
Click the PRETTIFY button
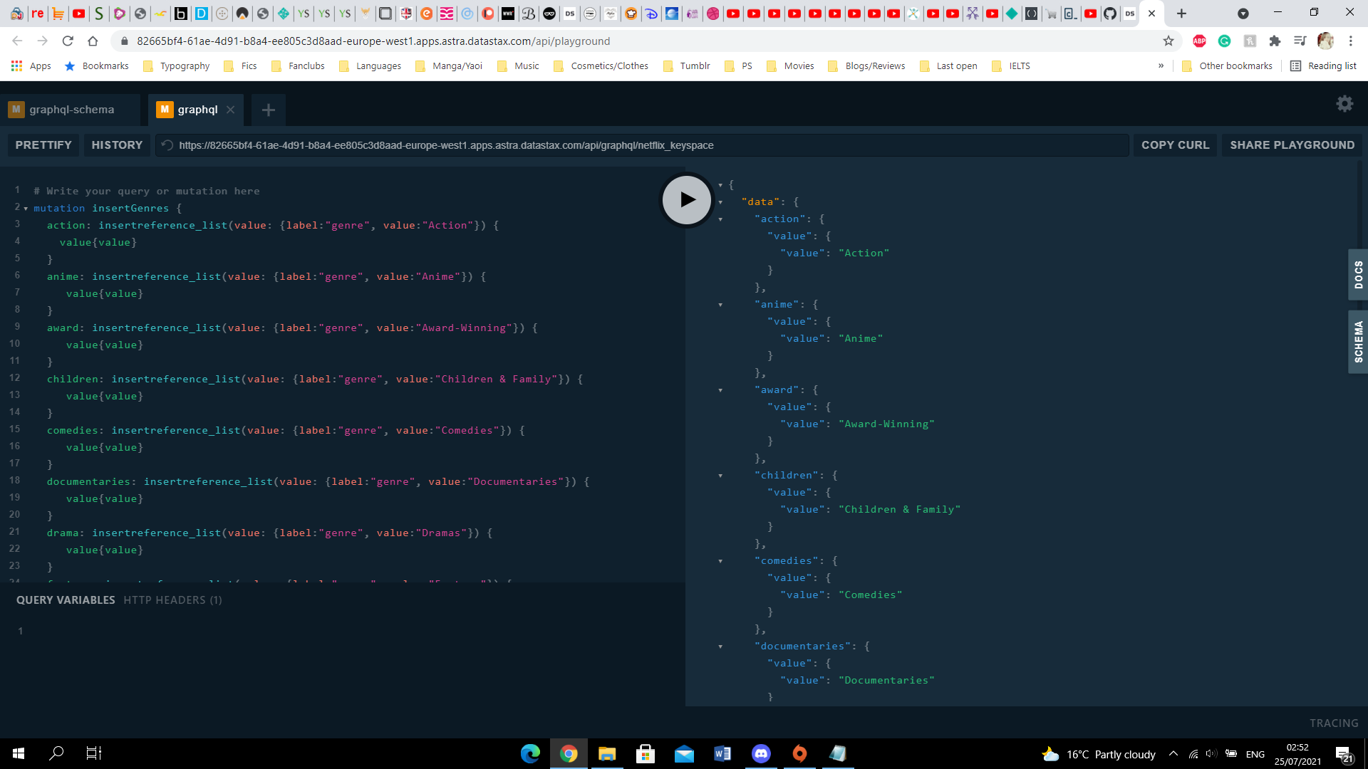43,145
